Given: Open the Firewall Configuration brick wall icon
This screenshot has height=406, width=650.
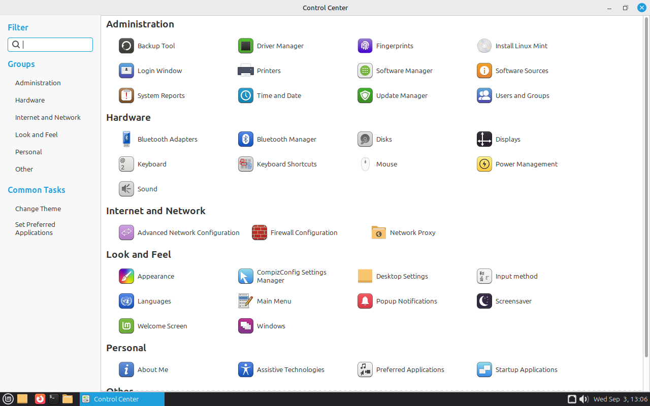Looking at the screenshot, I should (259, 232).
